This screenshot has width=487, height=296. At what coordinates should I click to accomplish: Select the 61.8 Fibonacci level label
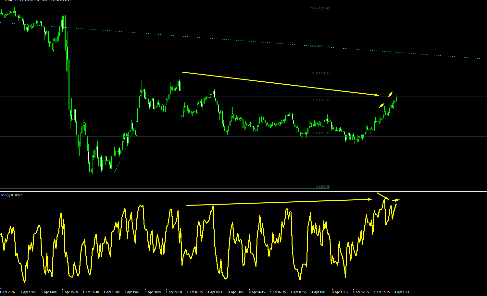319,46
